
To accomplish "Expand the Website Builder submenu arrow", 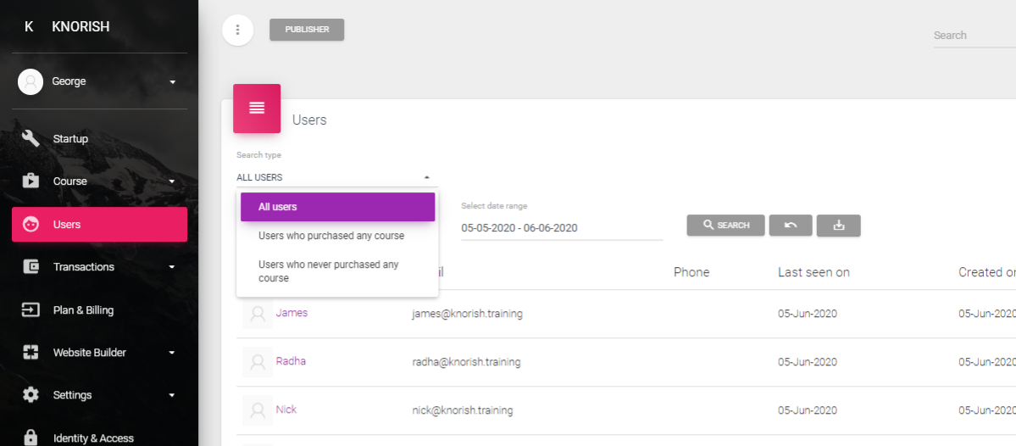I will [172, 353].
